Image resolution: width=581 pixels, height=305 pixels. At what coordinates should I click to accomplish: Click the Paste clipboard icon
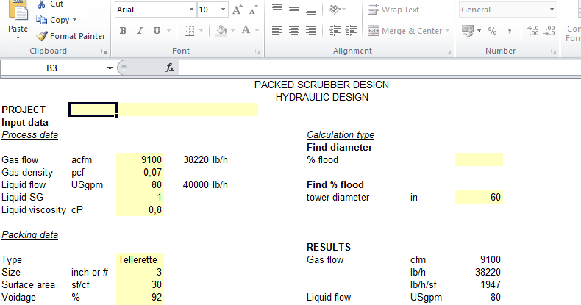18,11
